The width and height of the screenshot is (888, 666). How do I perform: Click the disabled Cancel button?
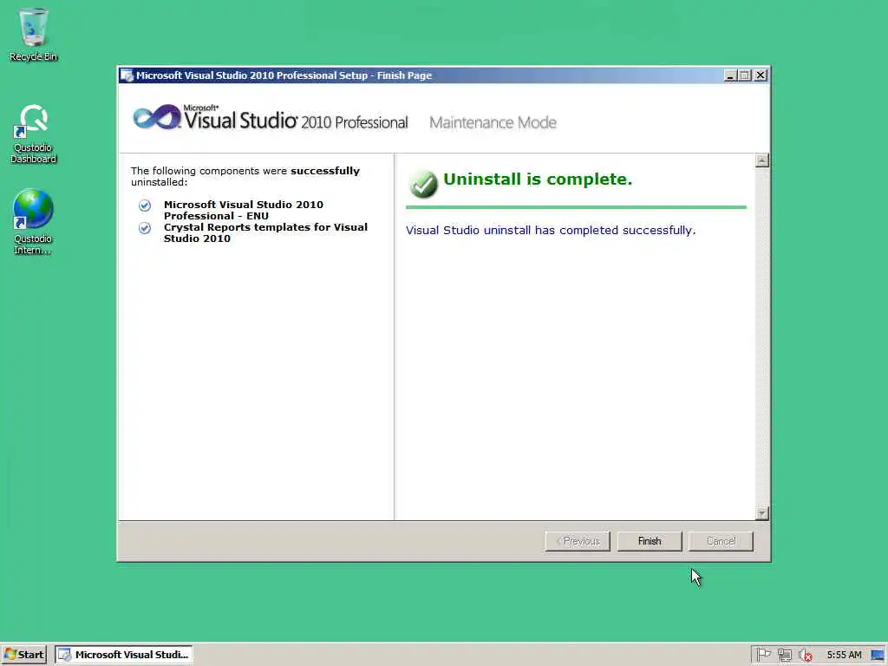coord(721,541)
